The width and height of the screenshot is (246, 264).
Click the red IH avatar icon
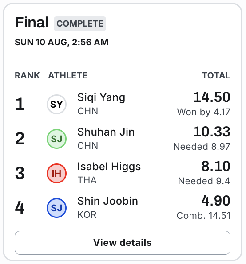pos(56,173)
